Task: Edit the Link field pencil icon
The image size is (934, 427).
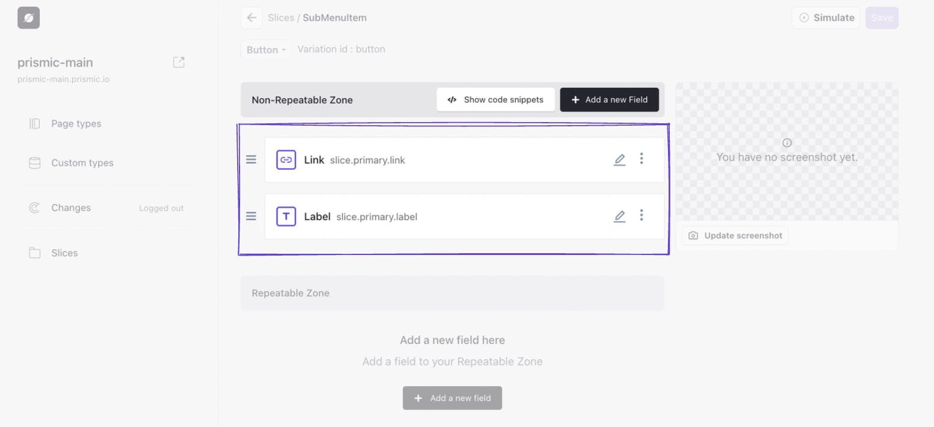Action: pyautogui.click(x=619, y=159)
